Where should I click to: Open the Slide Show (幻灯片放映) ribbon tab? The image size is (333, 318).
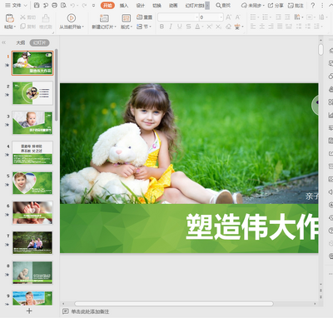(x=195, y=5)
